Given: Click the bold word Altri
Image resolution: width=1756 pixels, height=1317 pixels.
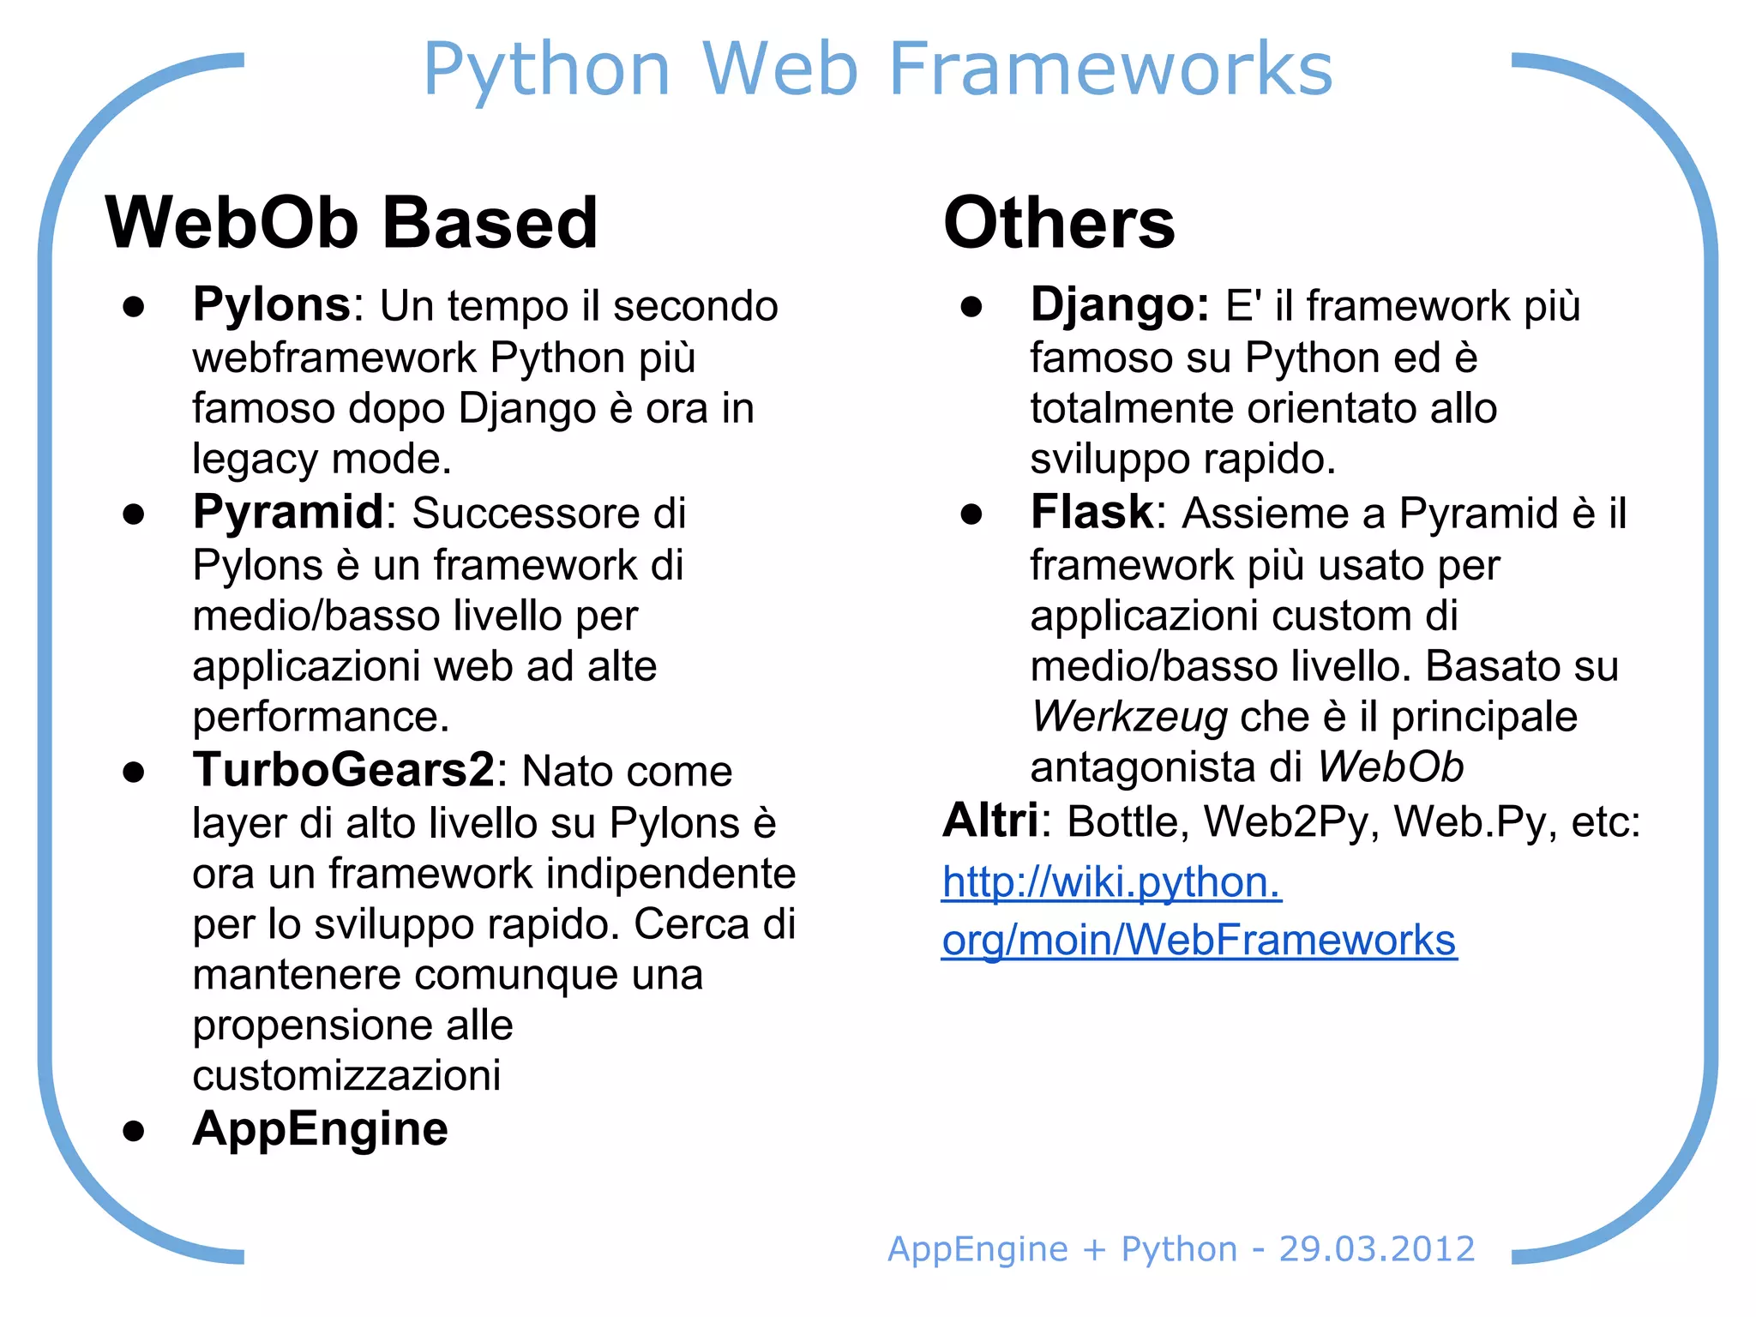Looking at the screenshot, I should point(990,821).
